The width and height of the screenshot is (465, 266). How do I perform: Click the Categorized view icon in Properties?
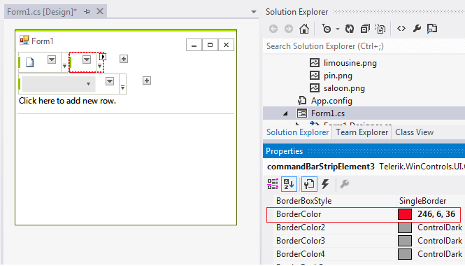(x=273, y=184)
